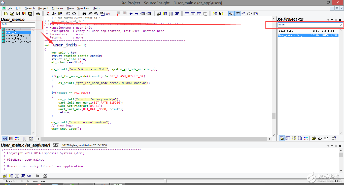This screenshot has height=185, width=344.
Task: Click the first binoculars Search icon
Action: click(x=84, y=14)
